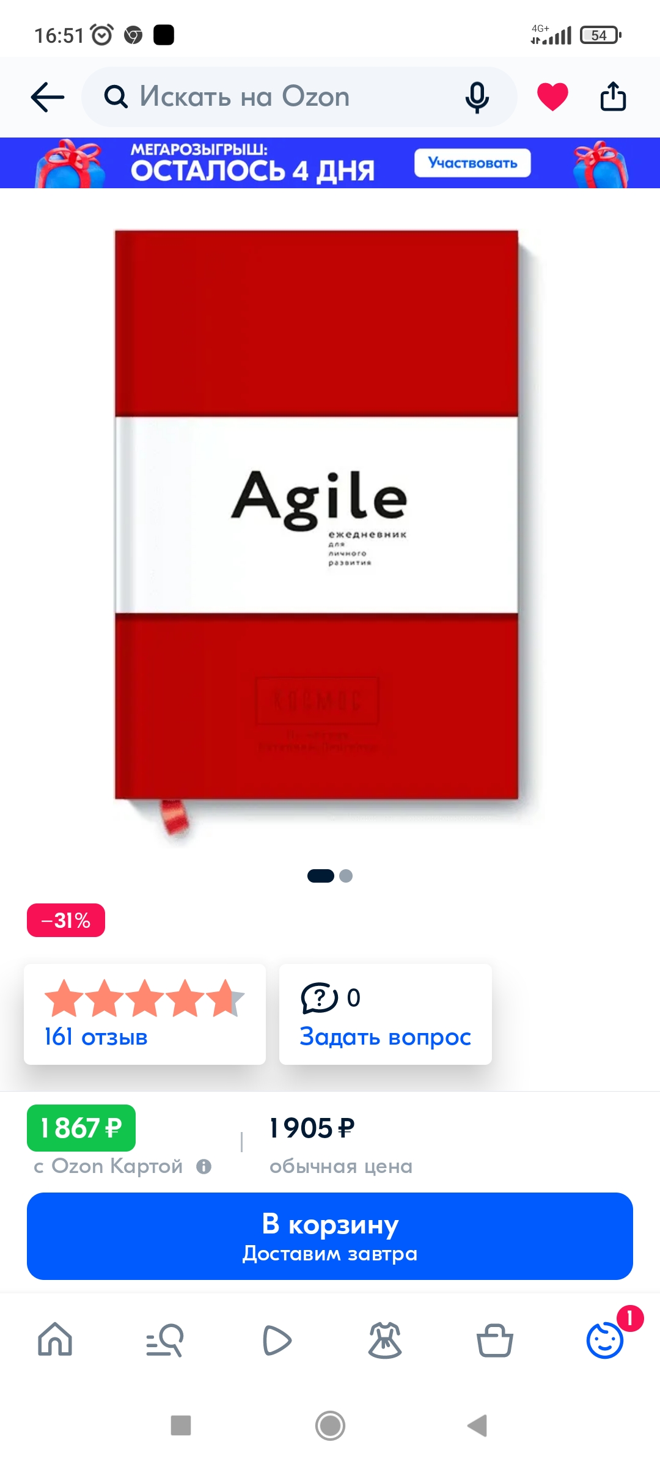Open the shopping basket icon

pos(494,1340)
